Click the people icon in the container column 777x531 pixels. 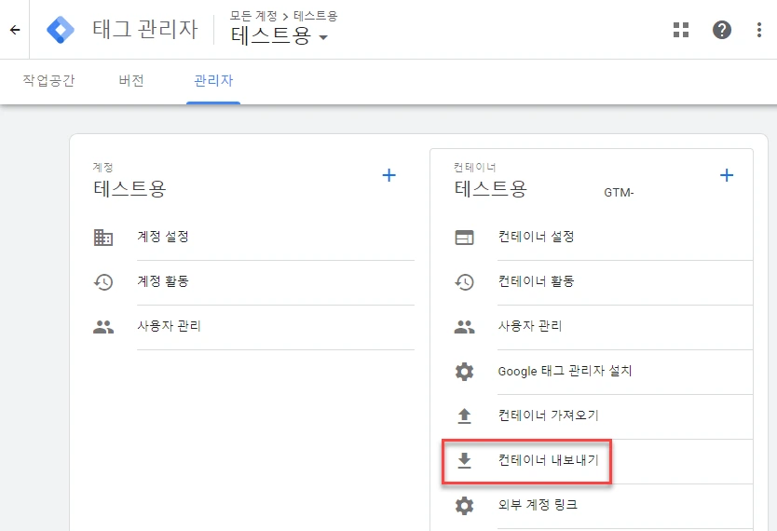[464, 327]
